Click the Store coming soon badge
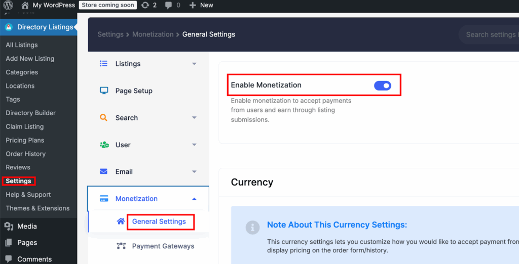Screen dimensions: 519x264 click(x=108, y=5)
